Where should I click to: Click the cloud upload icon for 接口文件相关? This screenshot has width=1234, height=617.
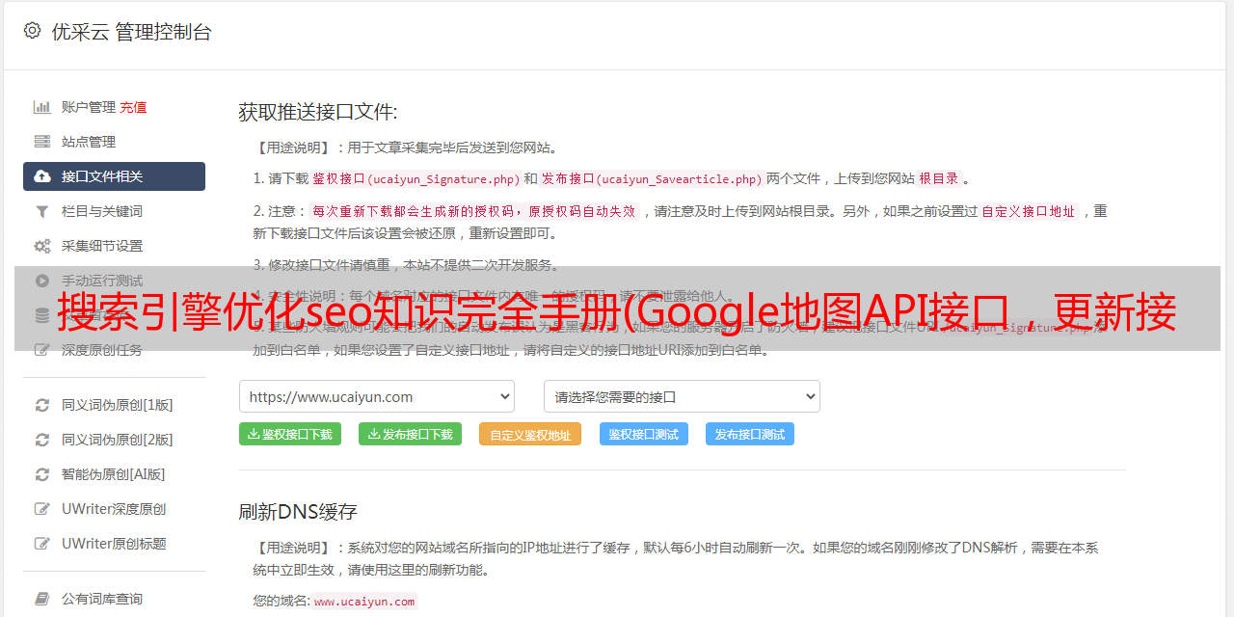pos(42,176)
